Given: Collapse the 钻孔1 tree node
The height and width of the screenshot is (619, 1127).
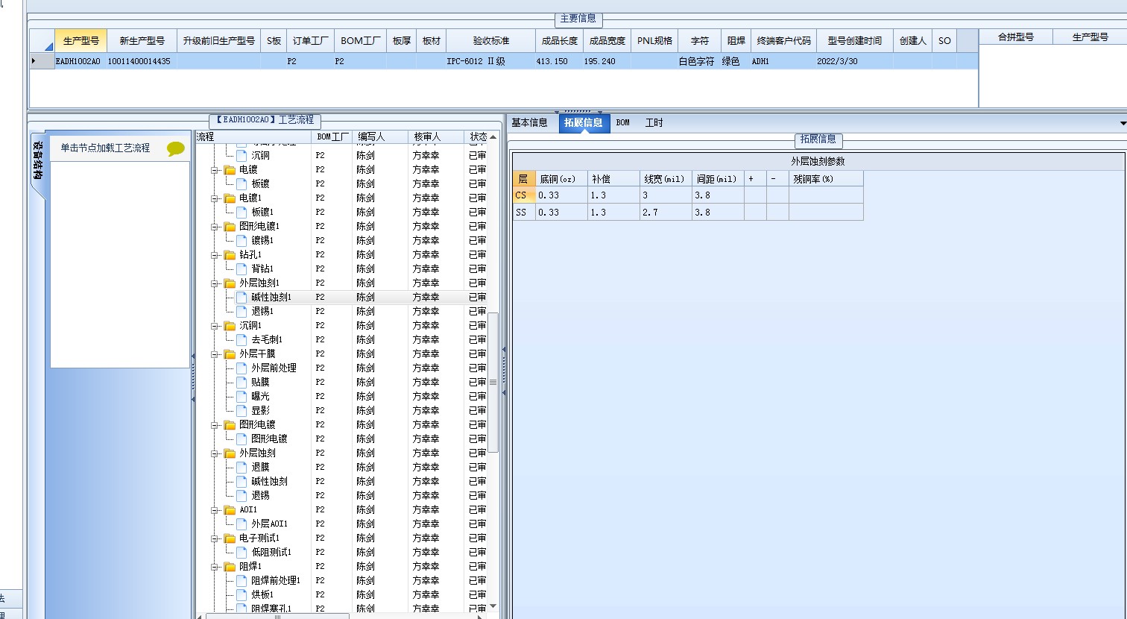Looking at the screenshot, I should [x=215, y=255].
